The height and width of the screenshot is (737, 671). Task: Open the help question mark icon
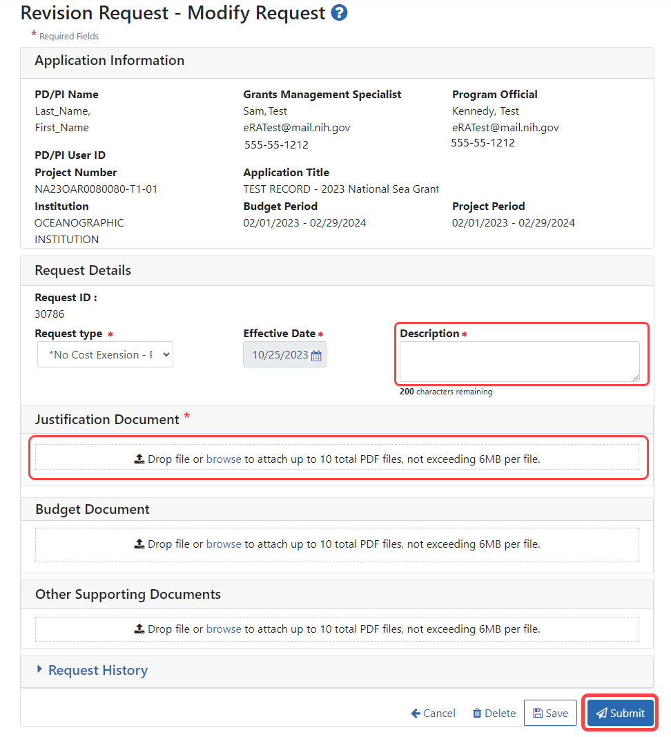tap(339, 12)
